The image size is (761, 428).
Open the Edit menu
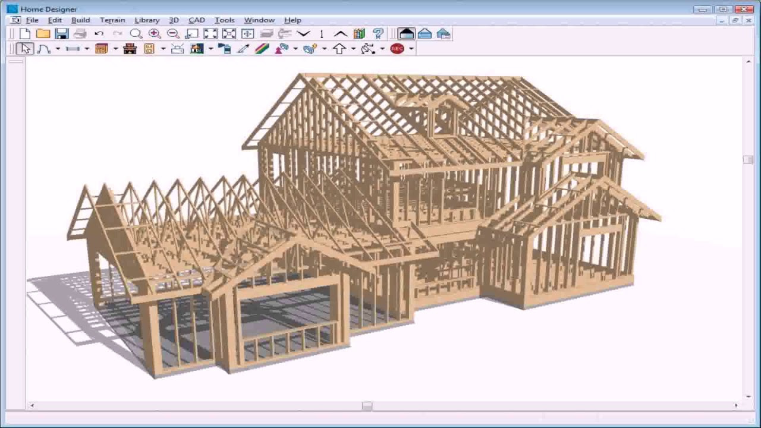pos(55,20)
